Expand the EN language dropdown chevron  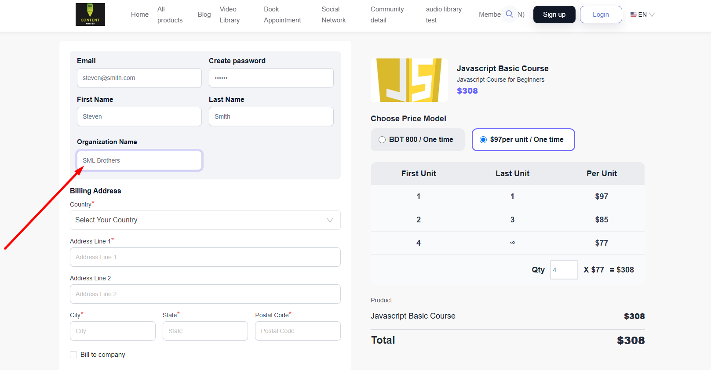click(x=652, y=15)
